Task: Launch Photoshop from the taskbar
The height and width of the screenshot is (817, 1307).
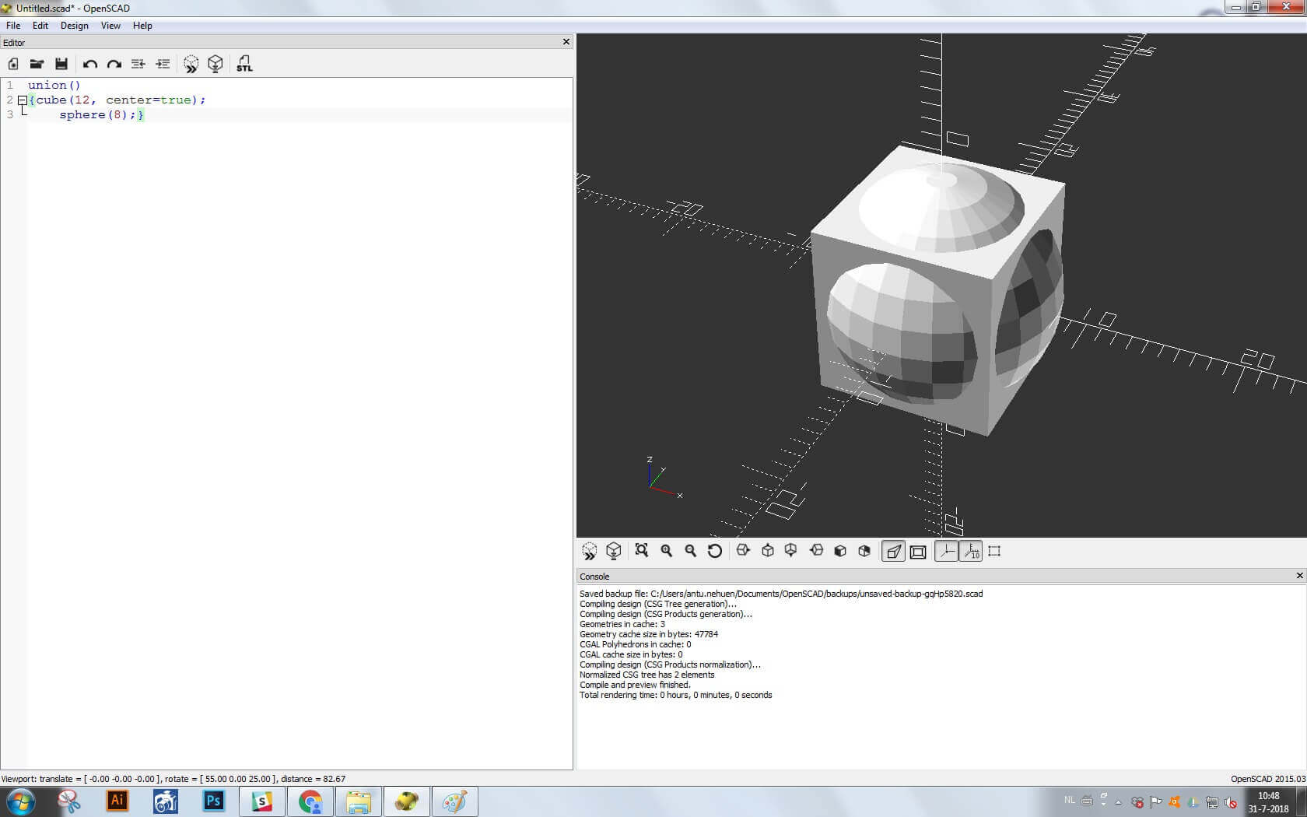Action: tap(214, 801)
